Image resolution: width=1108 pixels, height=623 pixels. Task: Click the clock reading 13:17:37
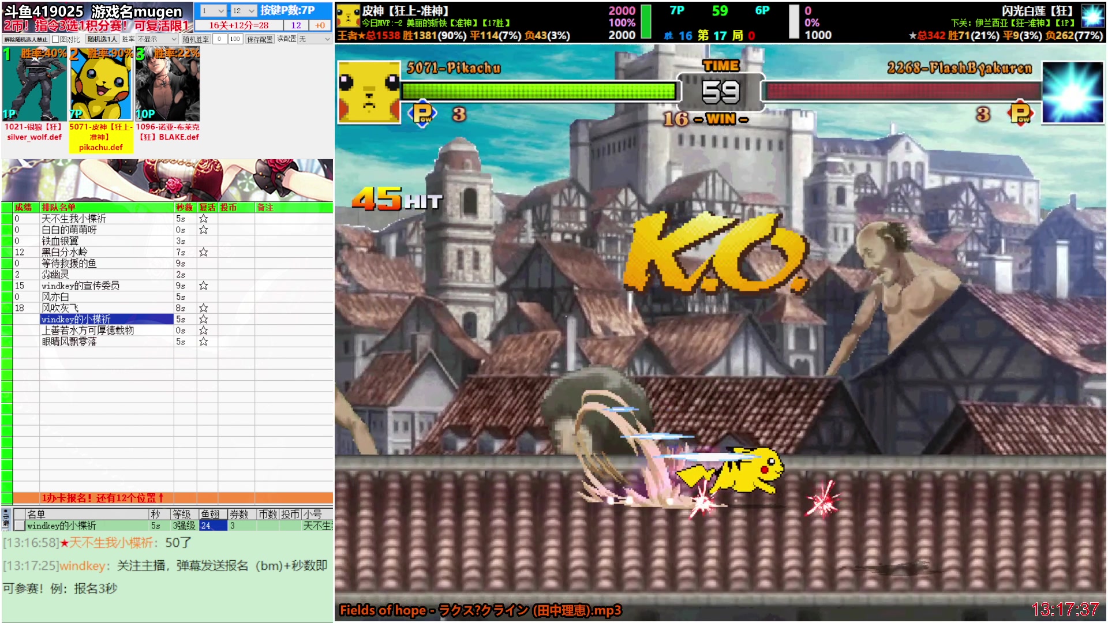pyautogui.click(x=1065, y=610)
